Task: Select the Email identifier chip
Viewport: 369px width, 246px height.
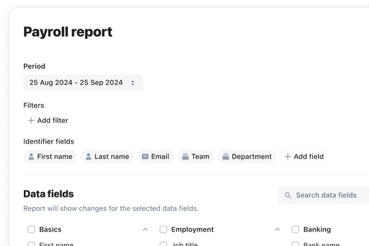Action: 155,156
